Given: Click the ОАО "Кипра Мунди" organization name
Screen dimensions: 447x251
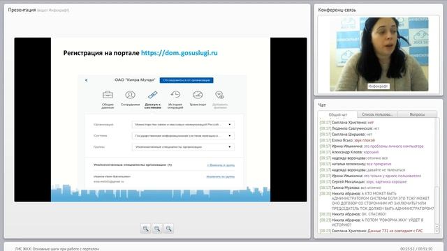Looking at the screenshot, I should click(x=135, y=80).
